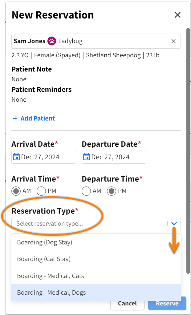Close the New Reservation dialog
191x315 pixels.
[178, 15]
